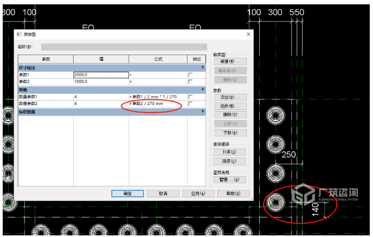The height and width of the screenshot is (237, 373).
Task: Click the 应用(A) apply button
Action: (x=198, y=194)
